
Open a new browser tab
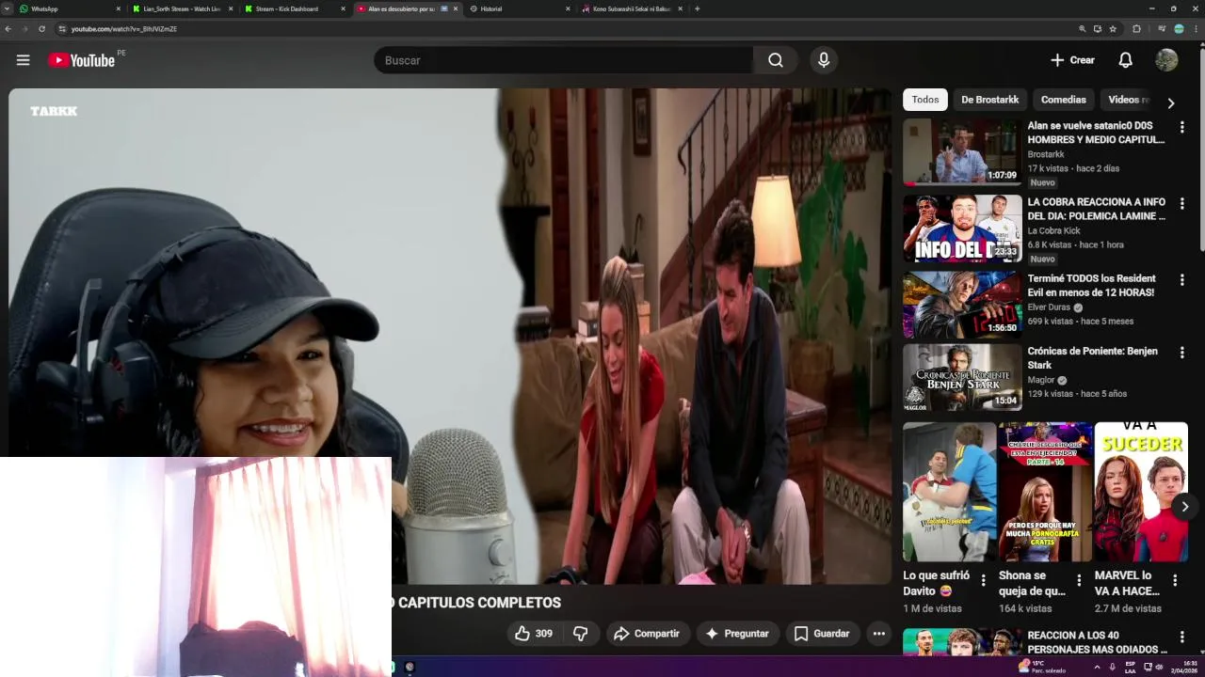(697, 8)
